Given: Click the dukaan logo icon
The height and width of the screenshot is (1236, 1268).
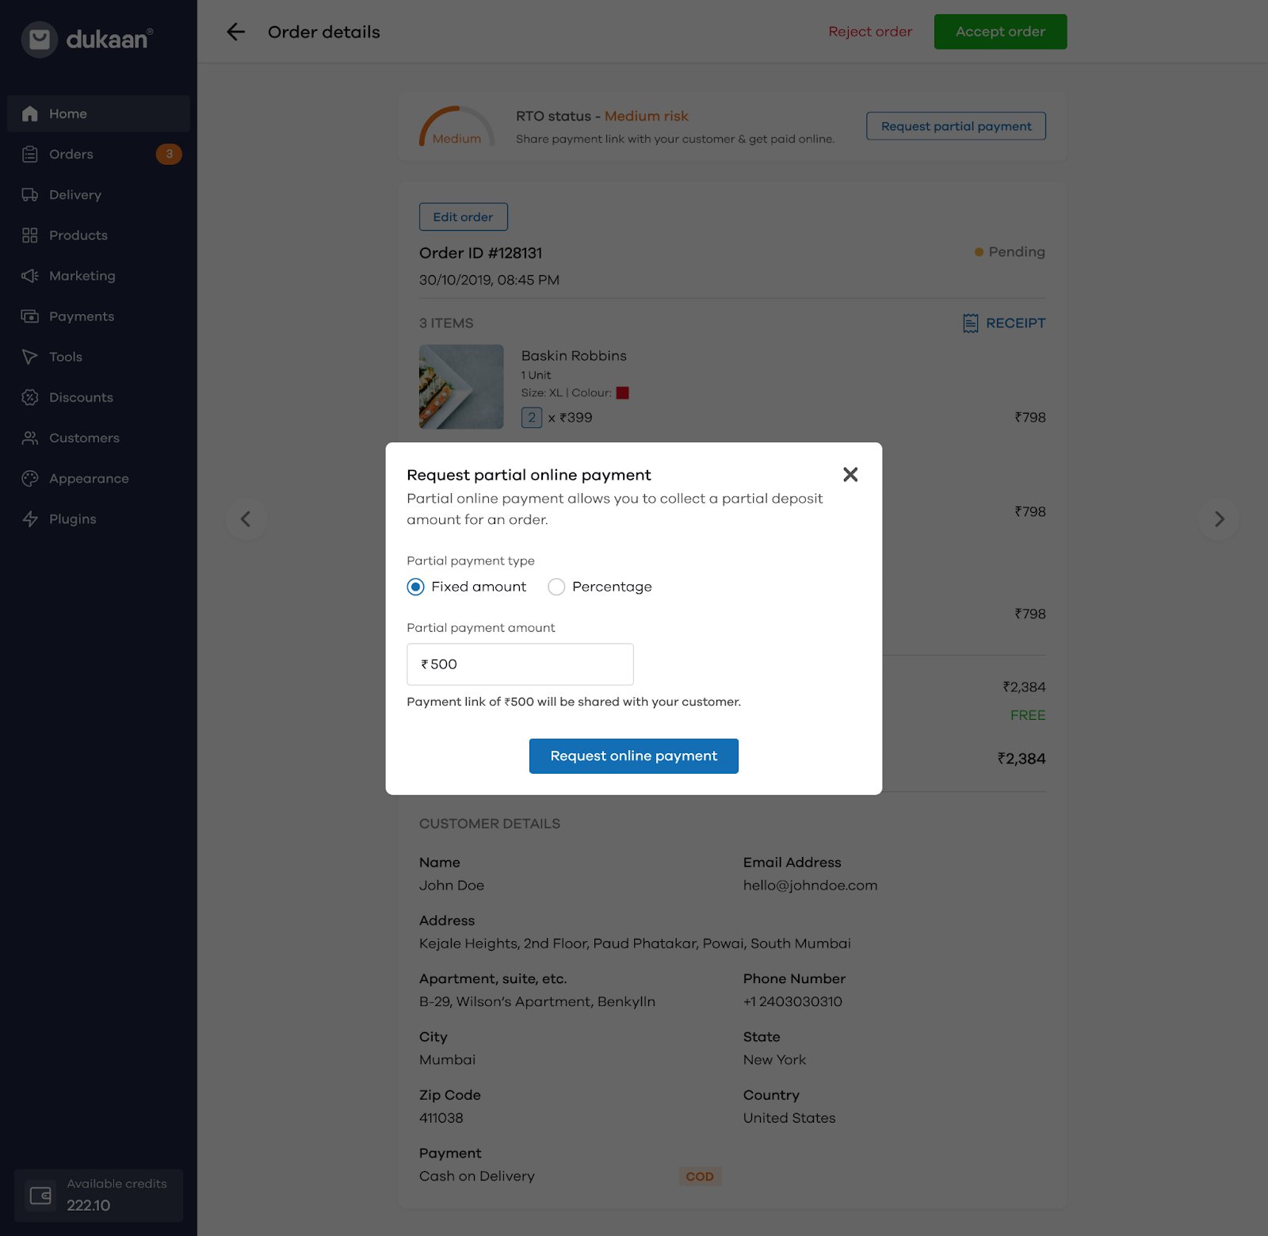Looking at the screenshot, I should point(40,39).
